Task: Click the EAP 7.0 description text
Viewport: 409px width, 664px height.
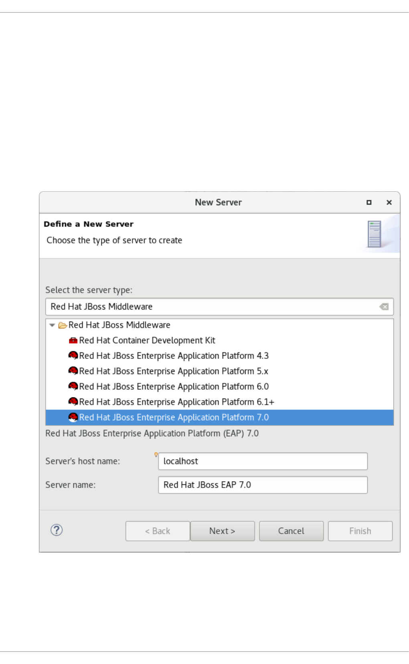Action: click(x=152, y=433)
